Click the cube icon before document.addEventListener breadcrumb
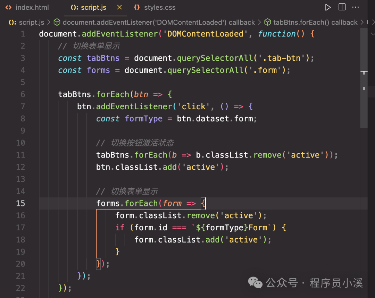375x298 pixels. pos(57,23)
